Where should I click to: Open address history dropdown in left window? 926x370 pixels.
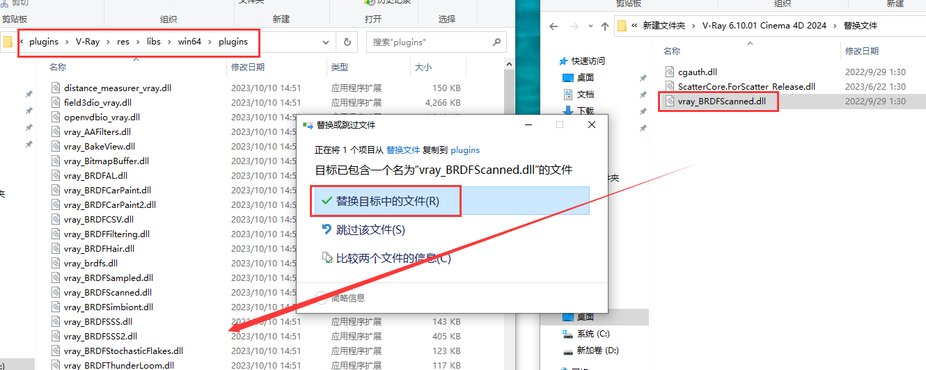(x=326, y=42)
